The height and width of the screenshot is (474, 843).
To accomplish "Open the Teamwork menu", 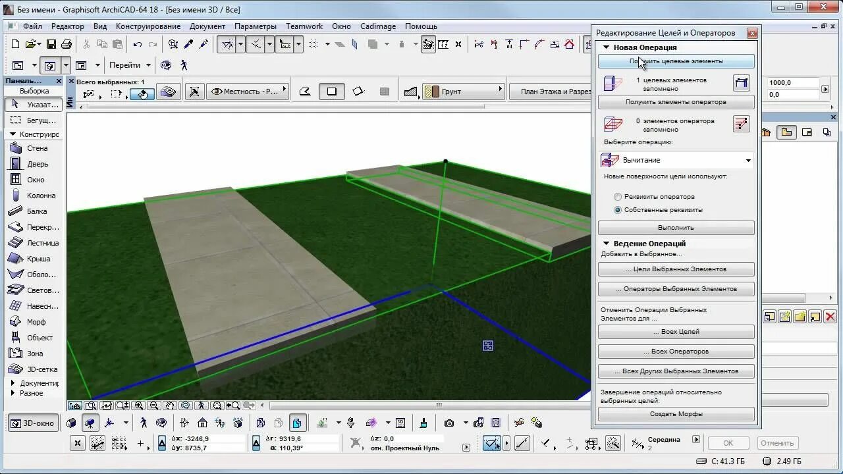I will click(304, 26).
